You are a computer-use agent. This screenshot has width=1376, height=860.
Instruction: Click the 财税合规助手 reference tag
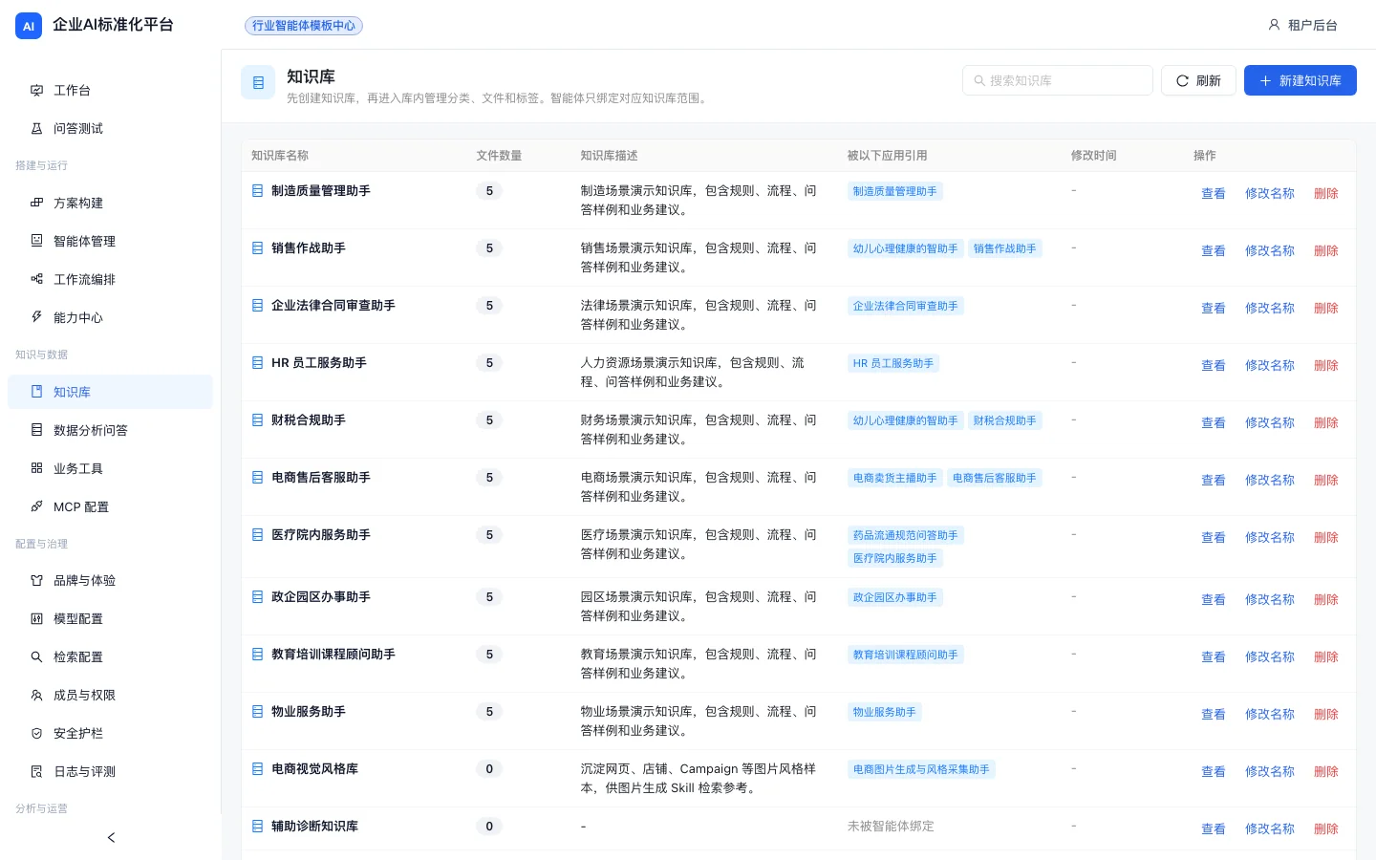tap(1004, 420)
